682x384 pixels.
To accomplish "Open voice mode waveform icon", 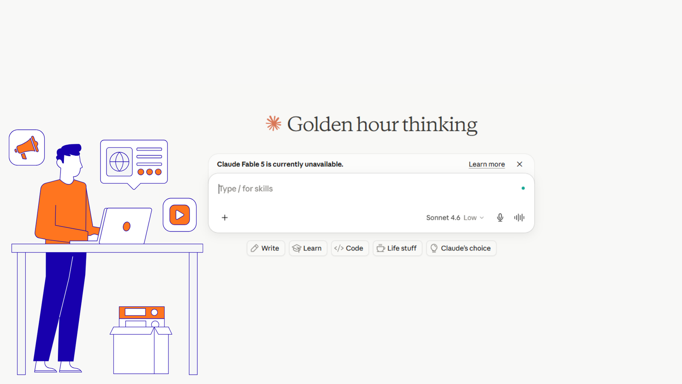I will point(519,218).
